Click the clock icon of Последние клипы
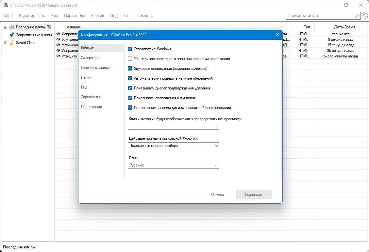Image resolution: width=369 pixels, height=252 pixels. pos(11,27)
